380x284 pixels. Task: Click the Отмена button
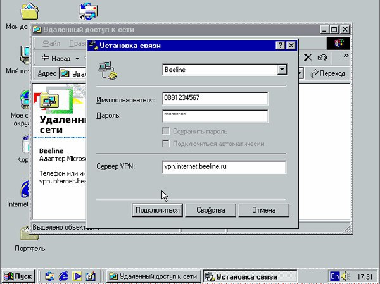[x=263, y=210]
